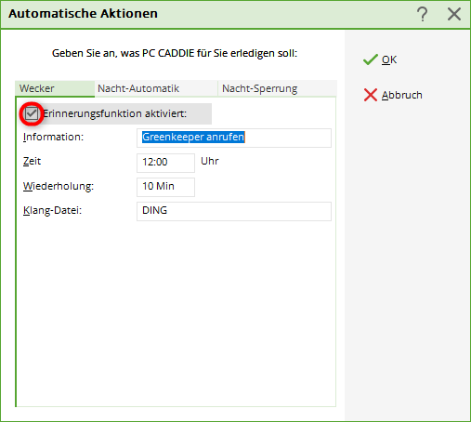Image resolution: width=471 pixels, height=422 pixels.
Task: Select the Wiederholung field showing 10 Min
Action: click(165, 187)
